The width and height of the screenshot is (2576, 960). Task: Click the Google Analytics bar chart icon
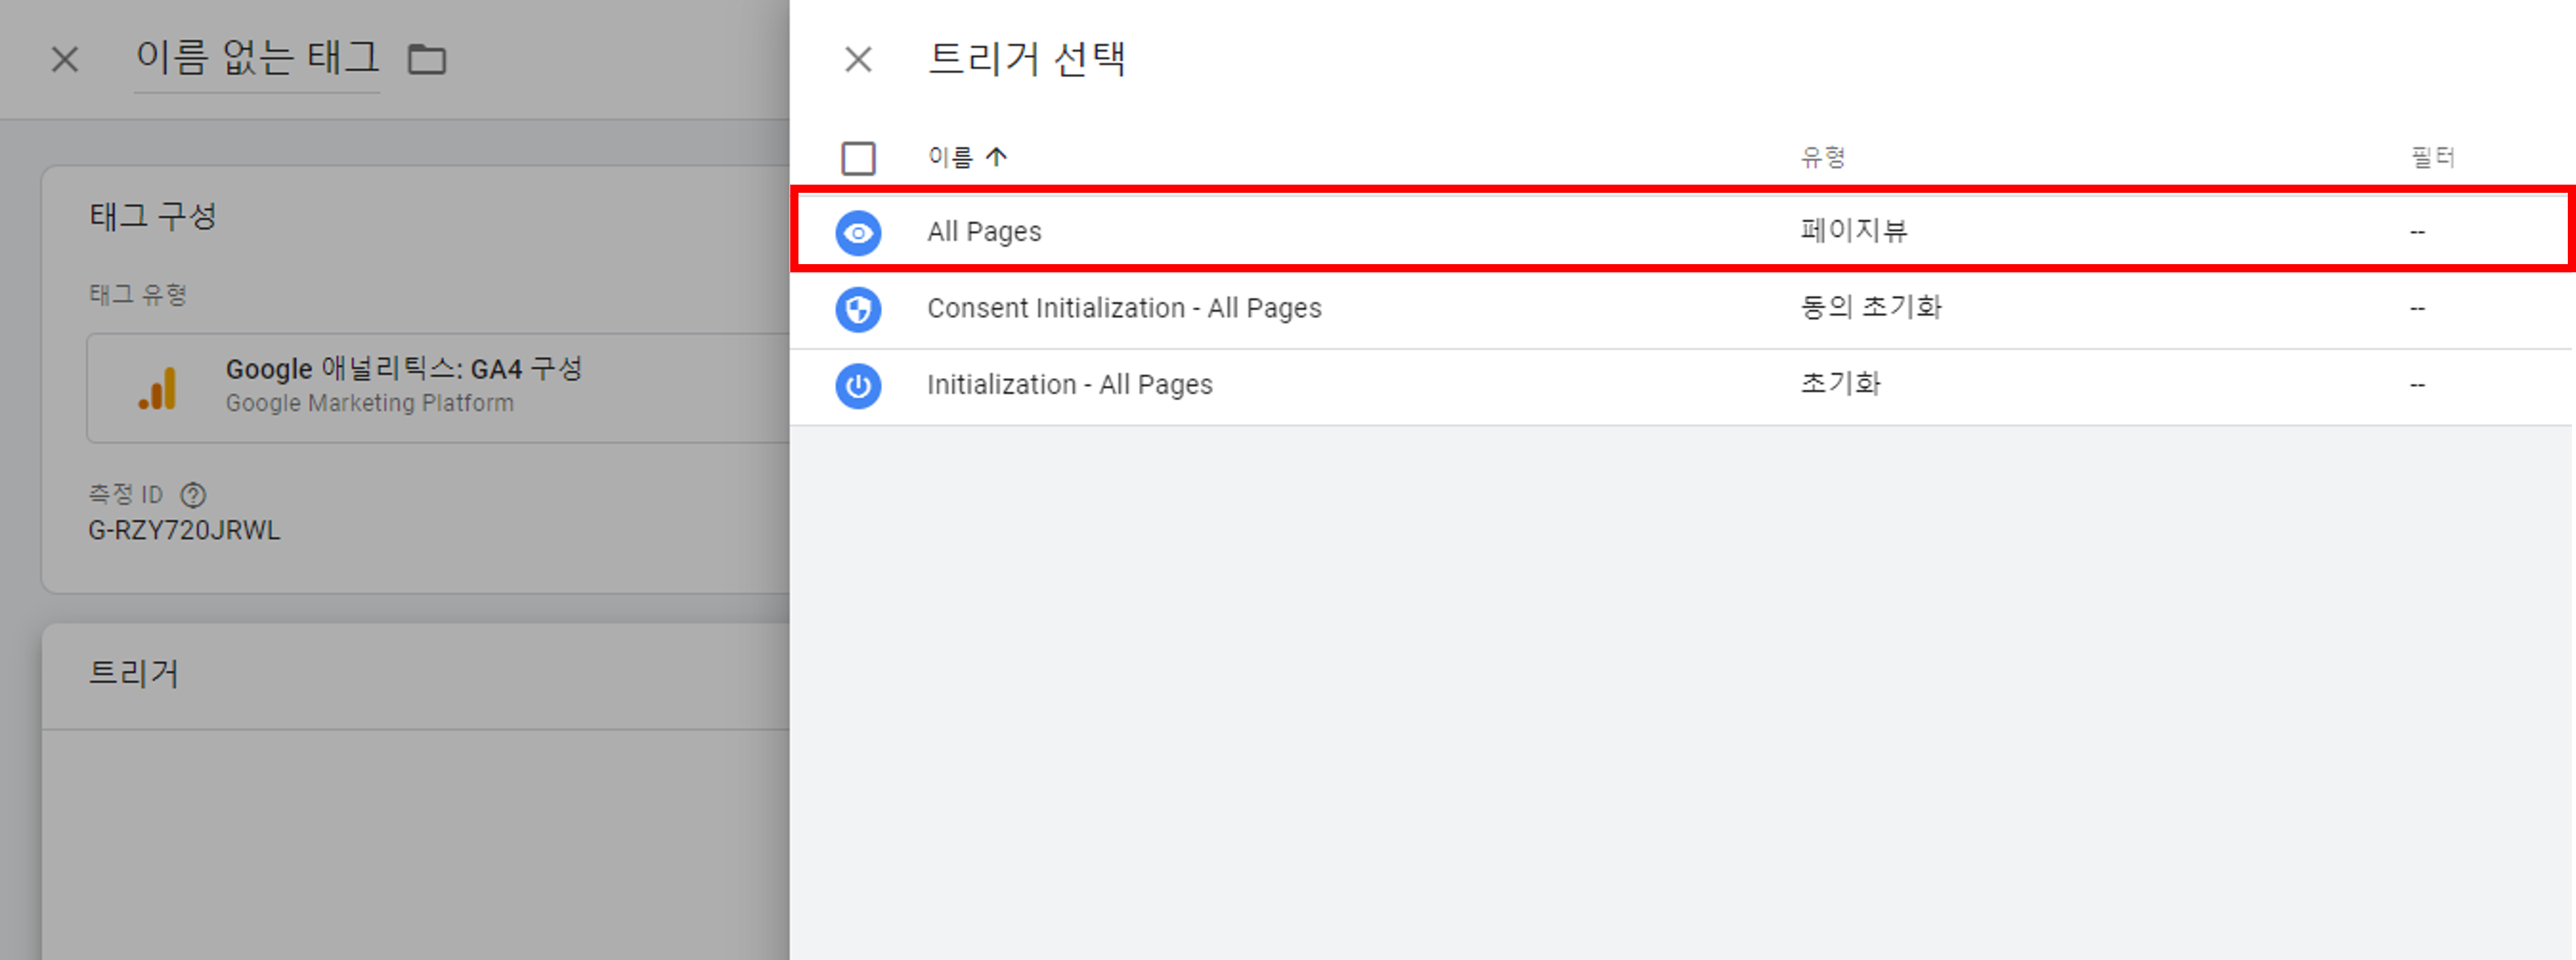[x=158, y=388]
